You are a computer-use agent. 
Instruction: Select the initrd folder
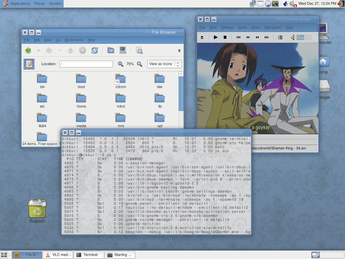121,100
